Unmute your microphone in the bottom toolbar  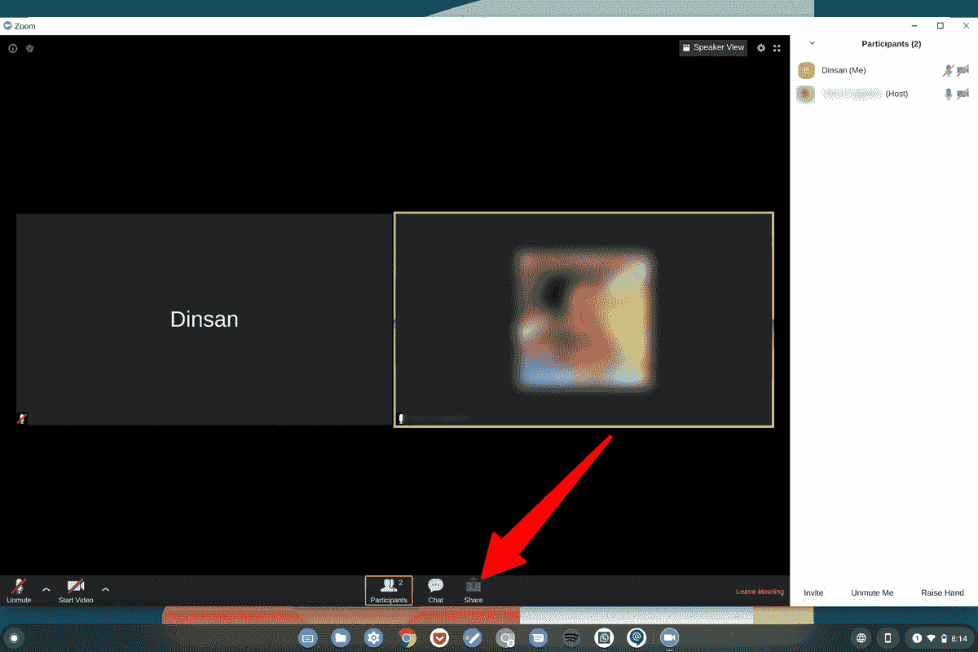pos(18,590)
